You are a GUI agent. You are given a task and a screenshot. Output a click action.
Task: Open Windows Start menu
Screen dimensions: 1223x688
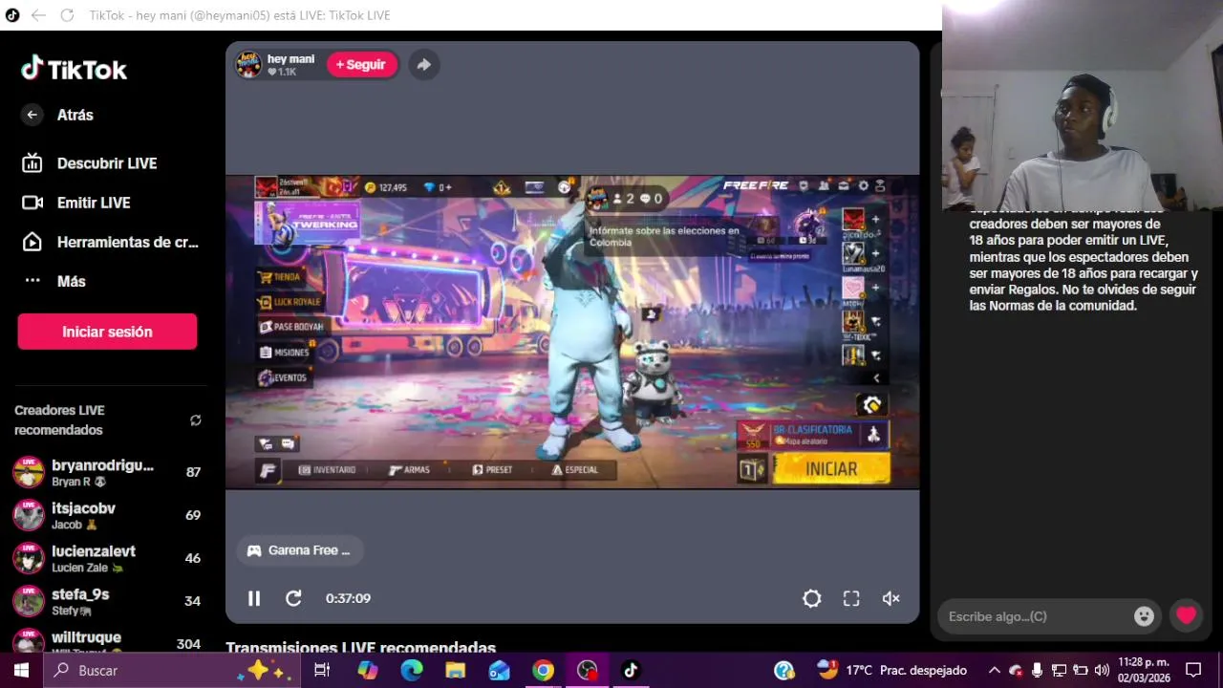point(21,671)
